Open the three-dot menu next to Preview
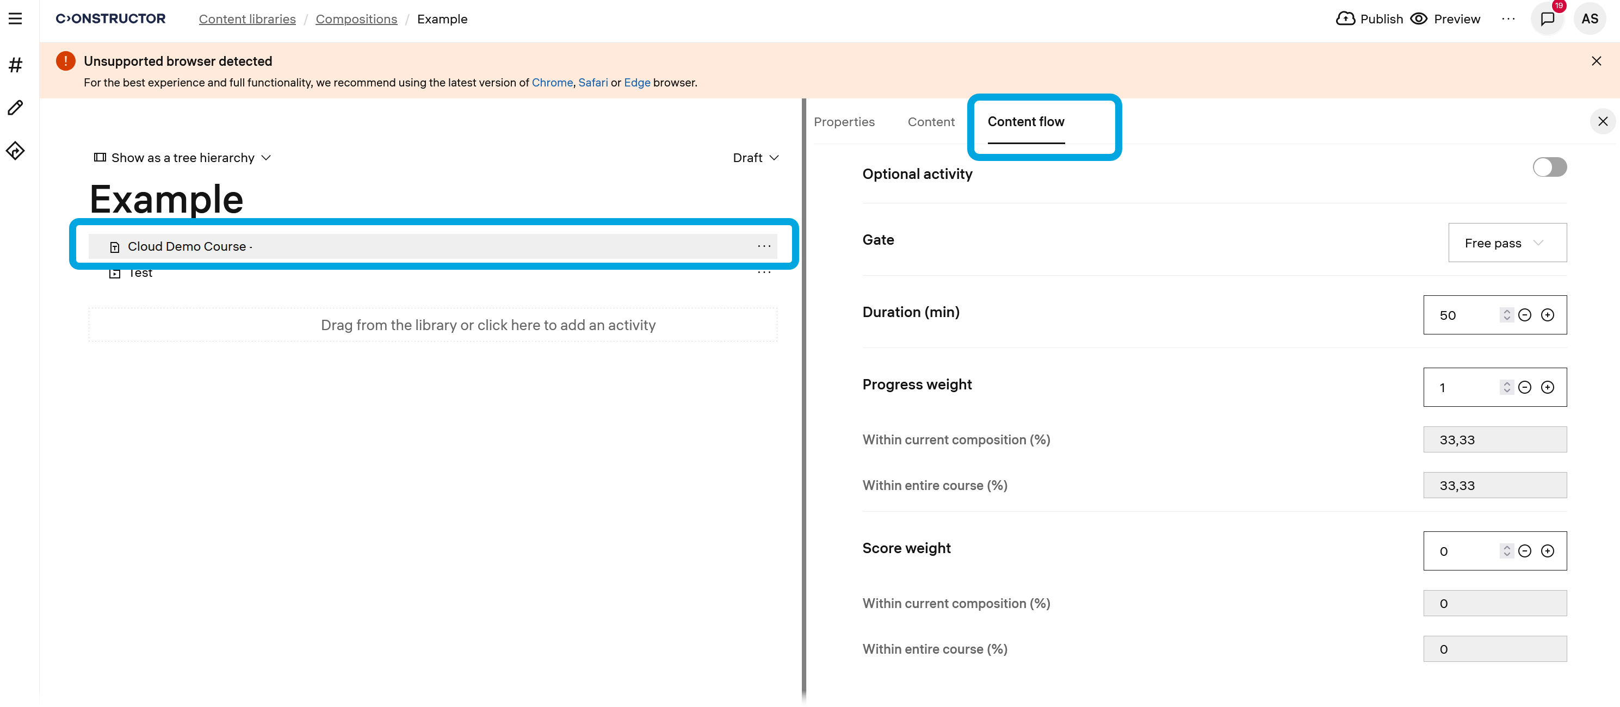1620x707 pixels. (x=1508, y=19)
